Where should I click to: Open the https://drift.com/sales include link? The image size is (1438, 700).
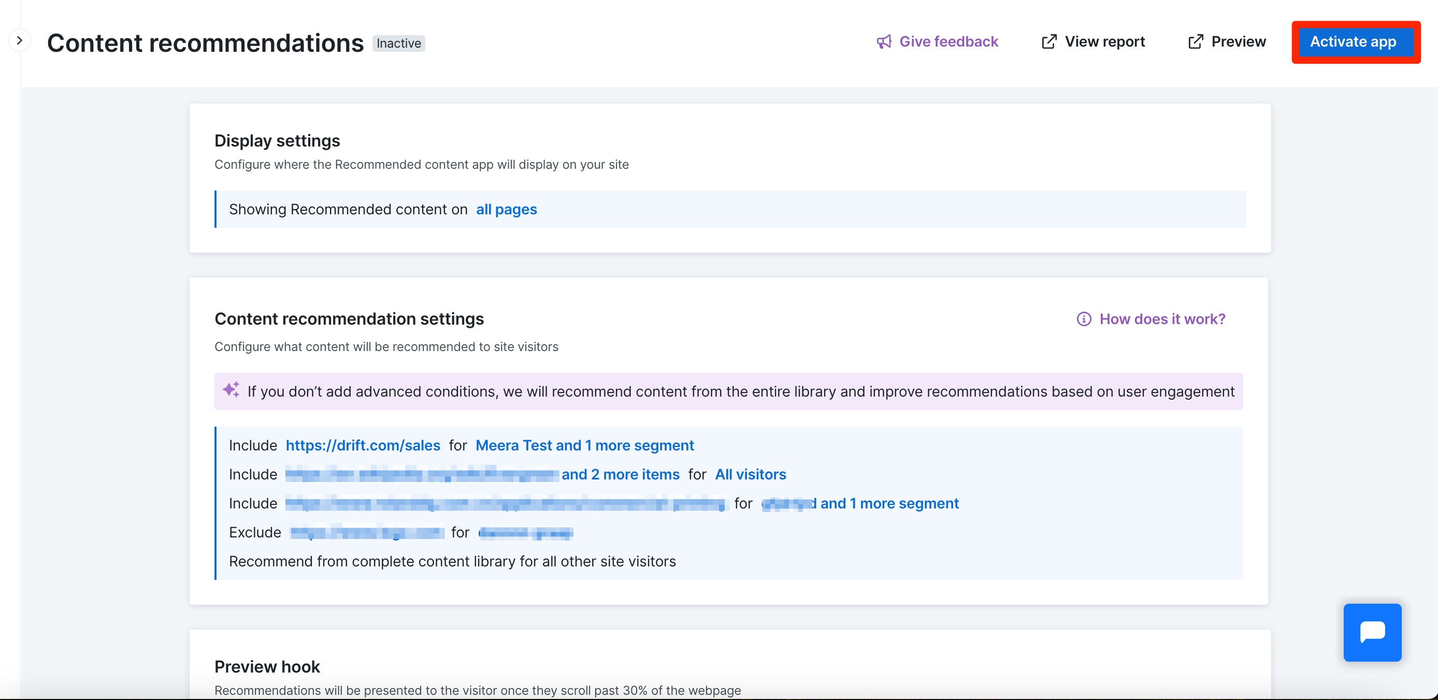click(x=363, y=445)
